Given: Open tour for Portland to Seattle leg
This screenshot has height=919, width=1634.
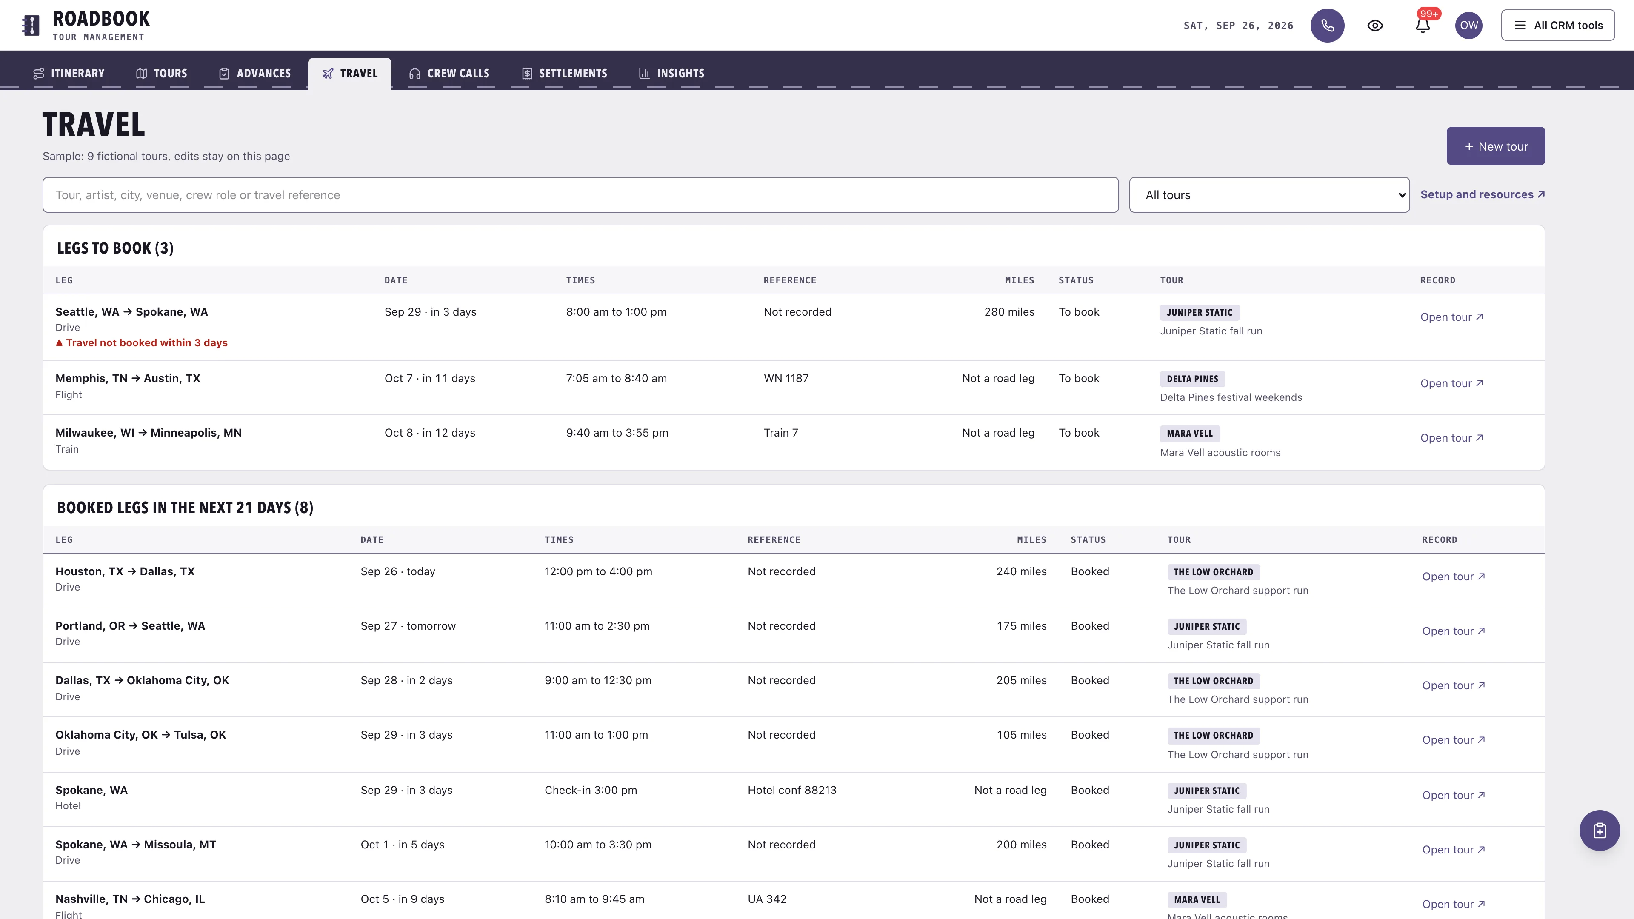Looking at the screenshot, I should [x=1453, y=631].
